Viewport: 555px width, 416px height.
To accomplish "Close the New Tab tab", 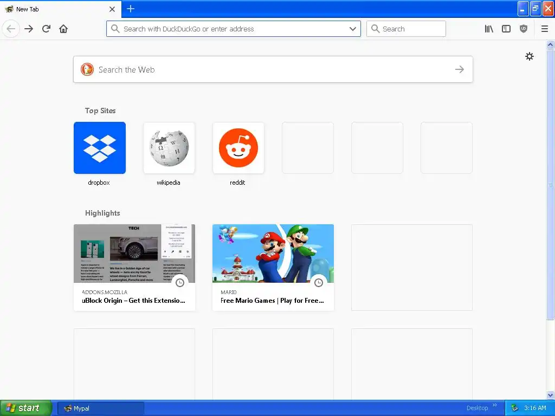I will click(112, 9).
